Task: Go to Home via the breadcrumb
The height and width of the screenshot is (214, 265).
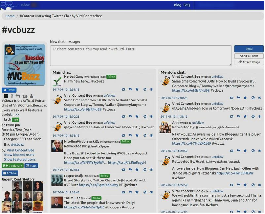Action: point(10,16)
